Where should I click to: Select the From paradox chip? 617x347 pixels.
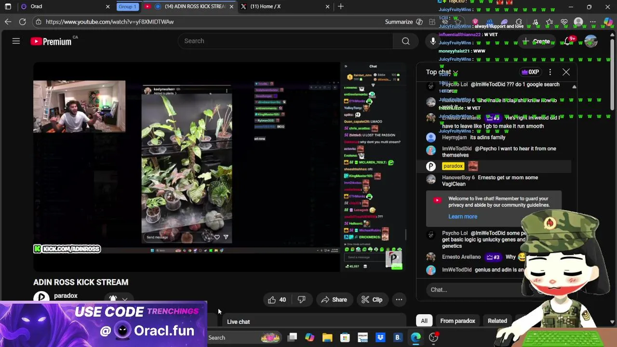(x=457, y=321)
